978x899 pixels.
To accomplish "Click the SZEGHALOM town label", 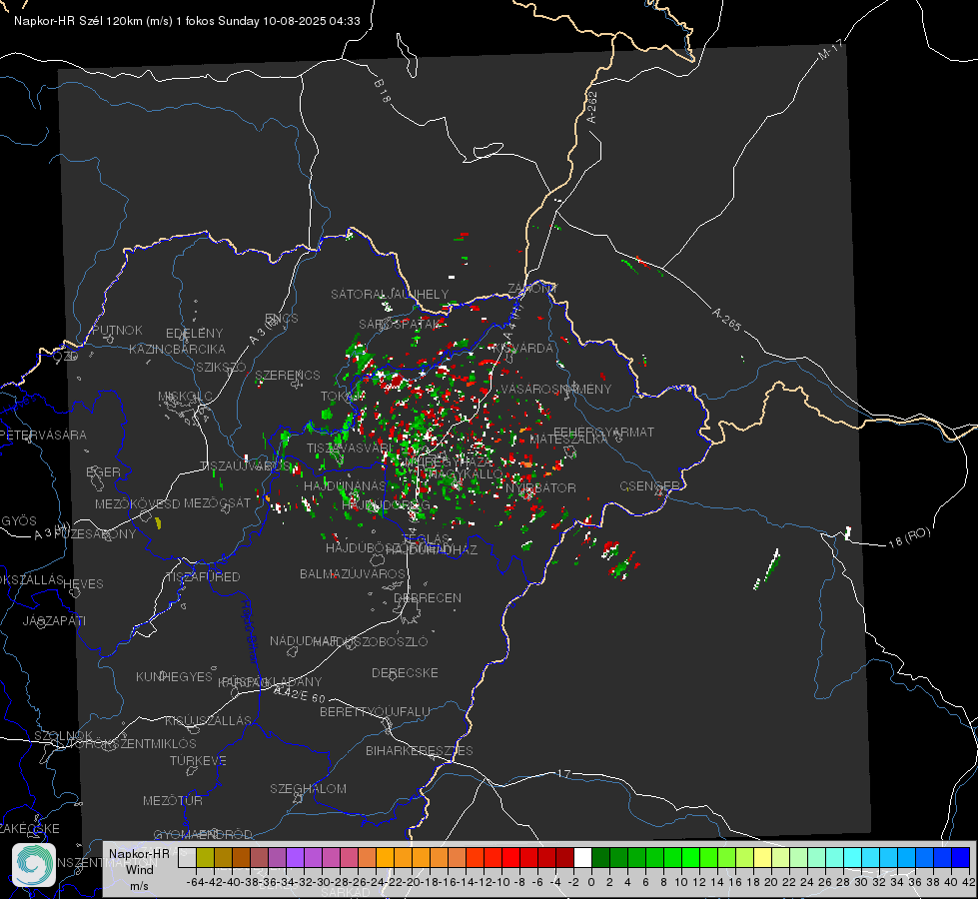I will 308,788.
